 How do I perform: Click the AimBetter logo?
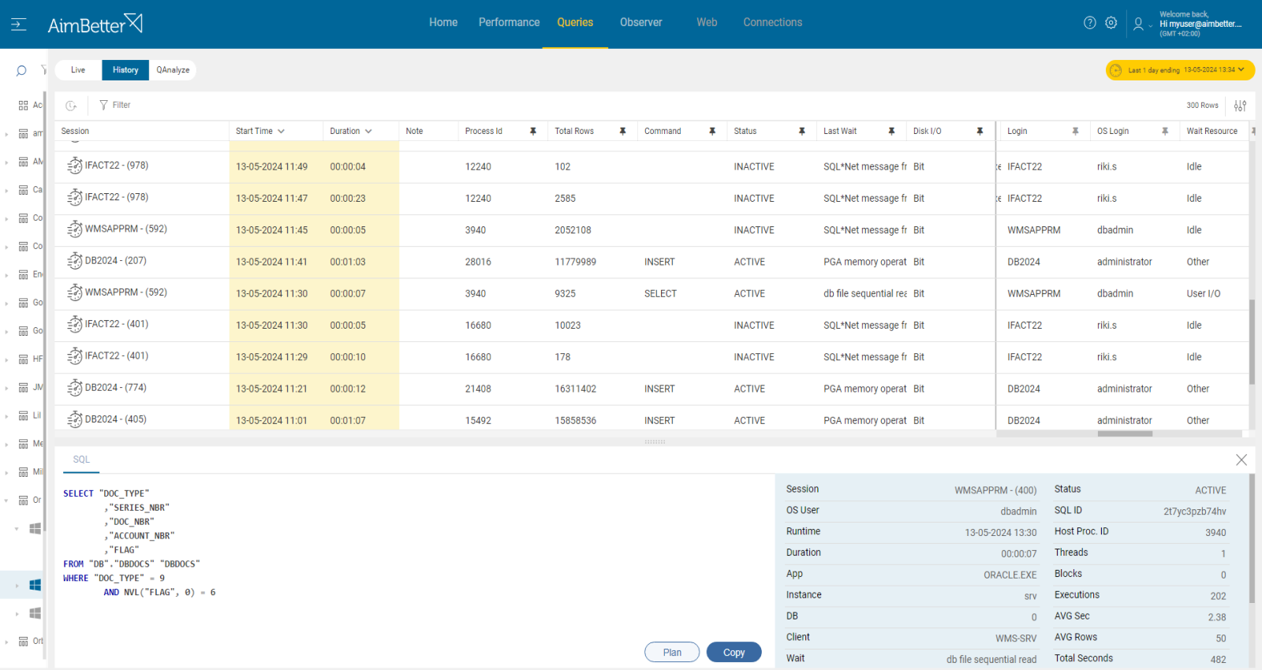coord(95,24)
